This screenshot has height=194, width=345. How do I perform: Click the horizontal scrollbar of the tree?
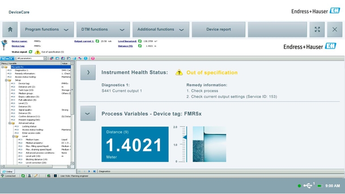(x=35, y=166)
